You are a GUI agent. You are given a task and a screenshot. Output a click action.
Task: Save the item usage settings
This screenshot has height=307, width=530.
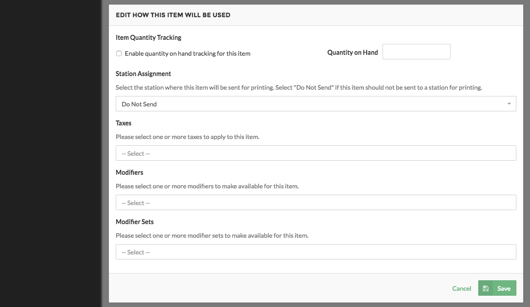pyautogui.click(x=497, y=288)
